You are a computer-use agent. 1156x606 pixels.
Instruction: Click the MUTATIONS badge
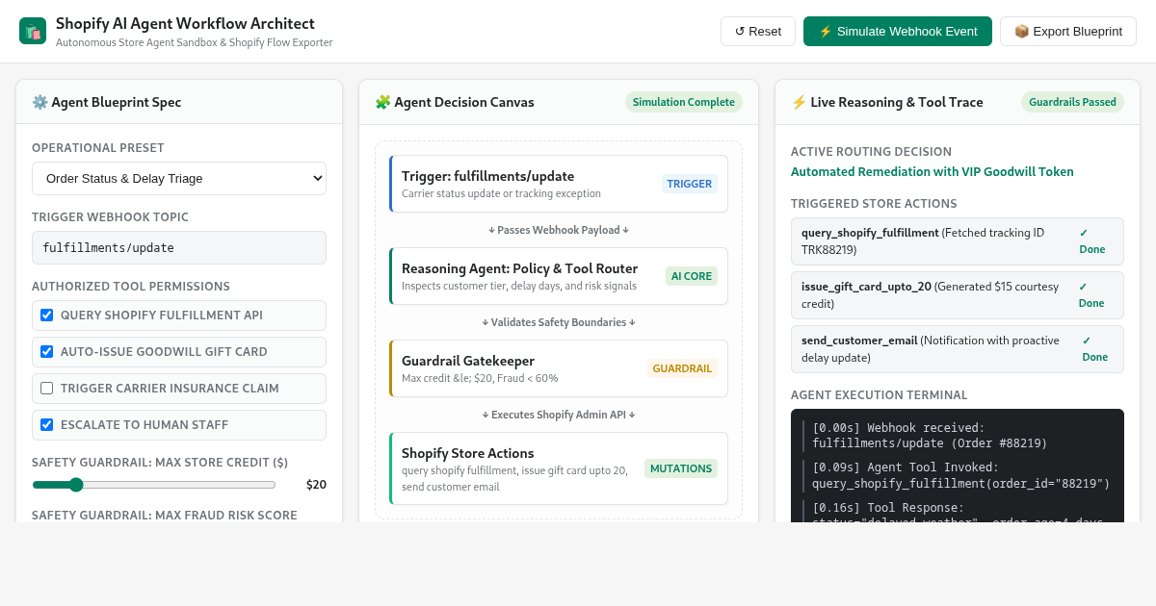click(x=681, y=468)
